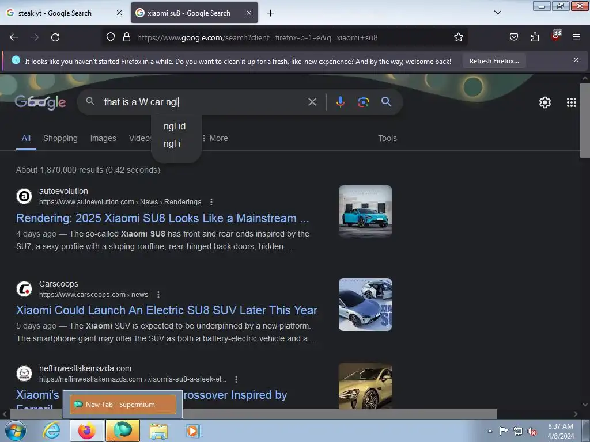This screenshot has height=442, width=590.
Task: Open Windows Media Player from taskbar
Action: 194,430
